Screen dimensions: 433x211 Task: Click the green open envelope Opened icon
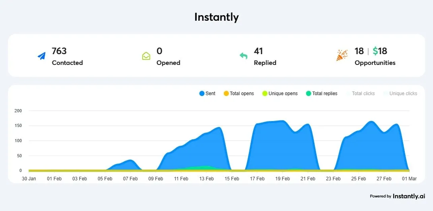[x=146, y=56]
